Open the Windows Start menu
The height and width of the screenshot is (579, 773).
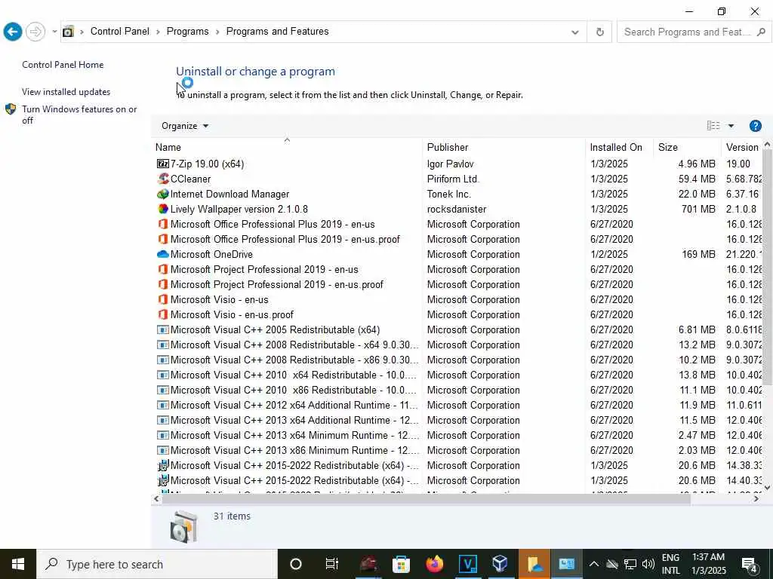18,564
